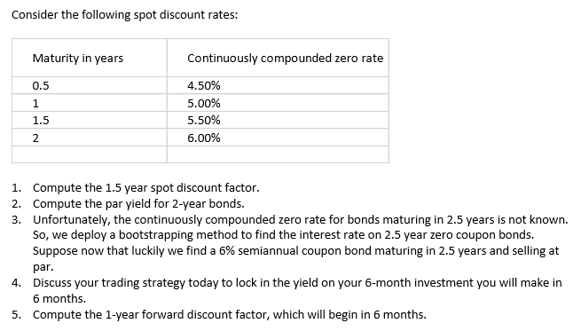
Task: Click the empty bottom-left table cell
Action: click(x=90, y=154)
